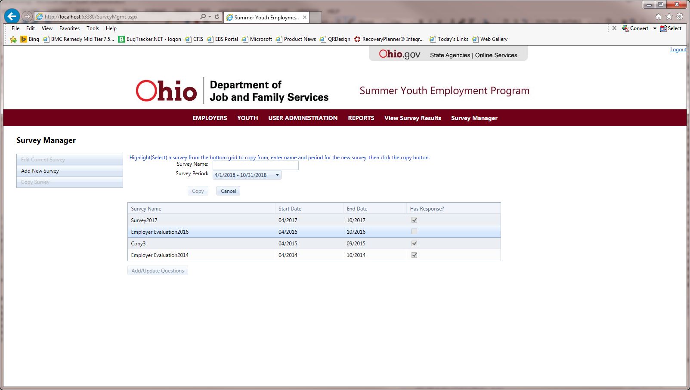
Task: Click the Add/Update Questions button
Action: [x=158, y=271]
